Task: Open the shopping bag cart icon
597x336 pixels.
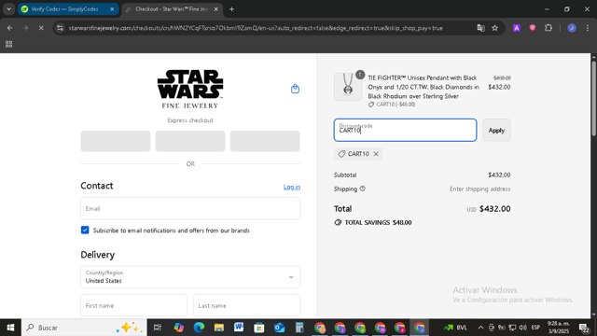Action: (x=295, y=89)
